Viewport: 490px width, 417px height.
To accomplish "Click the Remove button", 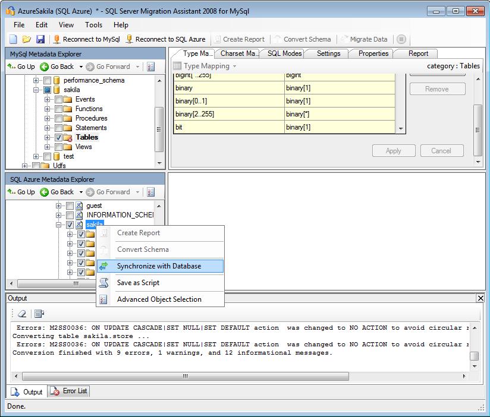I will 436,90.
